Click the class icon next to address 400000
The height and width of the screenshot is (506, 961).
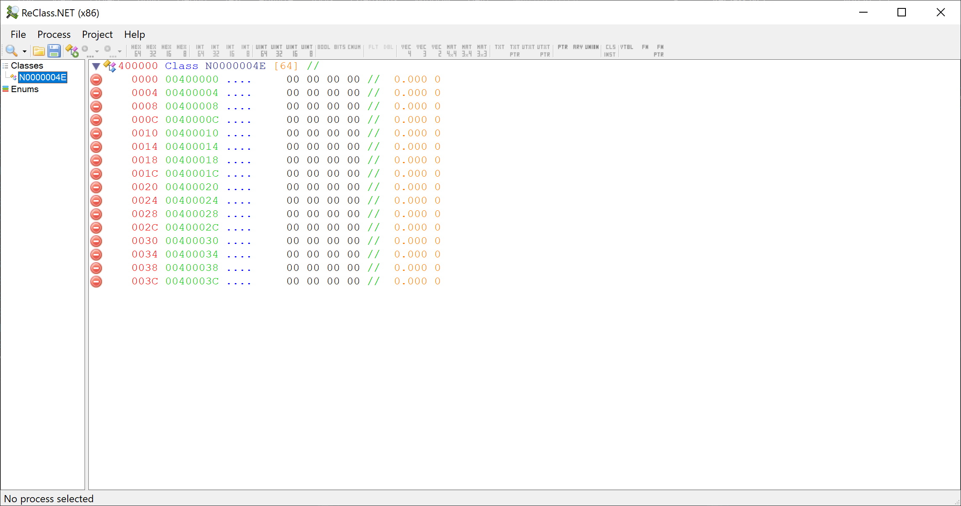point(110,66)
